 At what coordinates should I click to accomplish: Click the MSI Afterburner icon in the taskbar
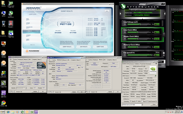[x=22, y=112]
